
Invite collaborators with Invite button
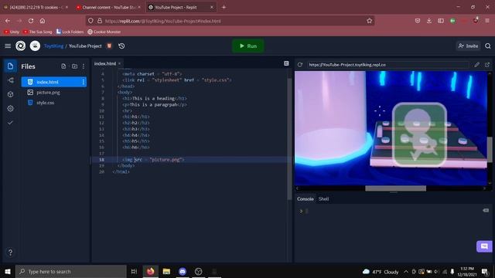[x=469, y=46]
